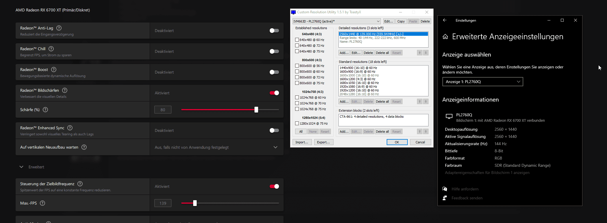Screen dimensions: 607x223
Task: Enable Radeon Boost toggle
Action: [274, 72]
